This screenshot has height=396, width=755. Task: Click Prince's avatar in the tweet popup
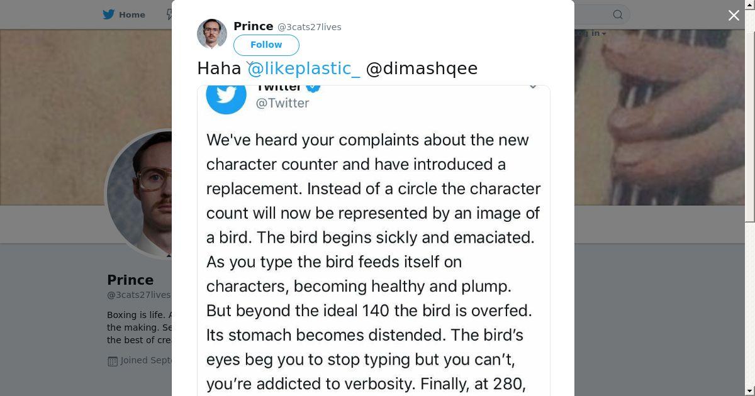coord(212,34)
